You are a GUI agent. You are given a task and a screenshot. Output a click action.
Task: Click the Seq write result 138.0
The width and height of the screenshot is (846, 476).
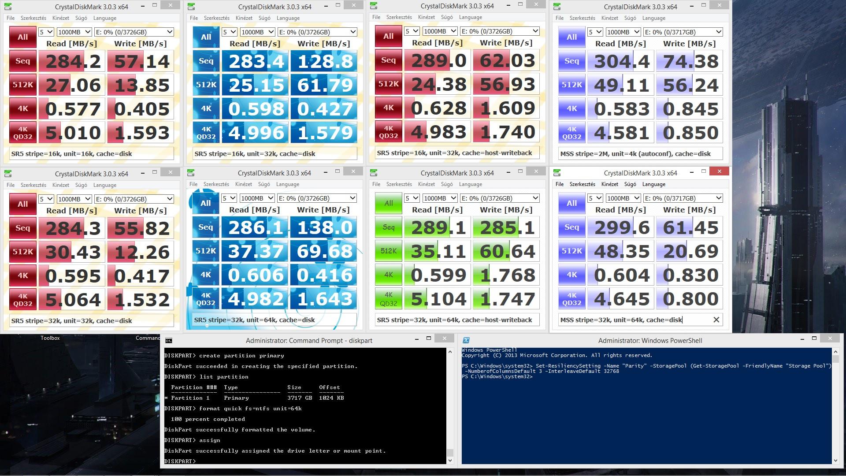pos(323,227)
